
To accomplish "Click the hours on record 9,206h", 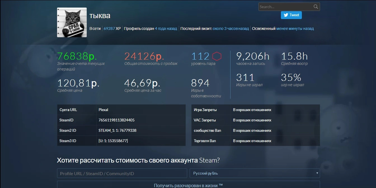I will click(x=253, y=56).
